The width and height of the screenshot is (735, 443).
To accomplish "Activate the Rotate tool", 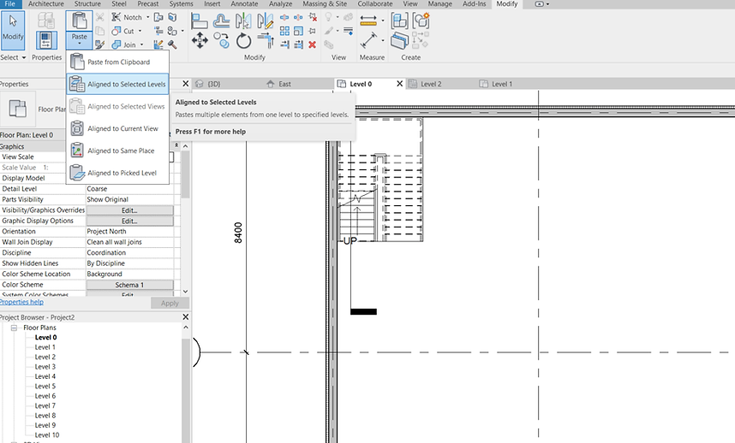I will pyautogui.click(x=243, y=41).
